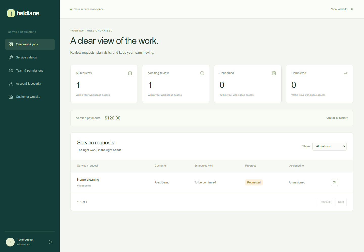Click the Service / request column header
The width and height of the screenshot is (364, 252).
(x=87, y=166)
